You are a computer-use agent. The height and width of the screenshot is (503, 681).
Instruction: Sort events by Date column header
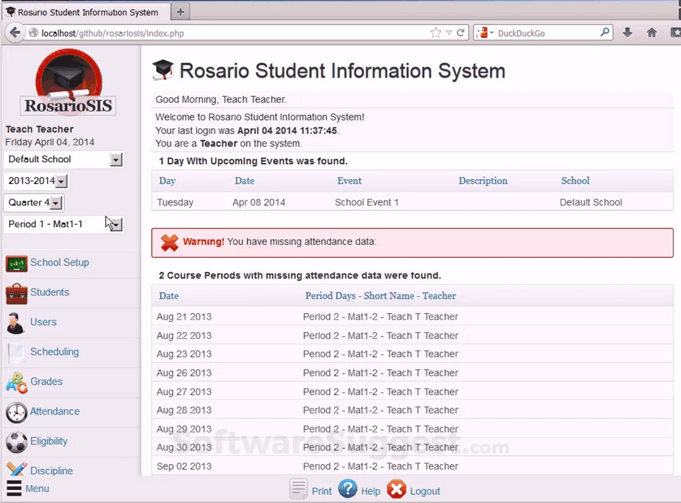pyautogui.click(x=245, y=181)
